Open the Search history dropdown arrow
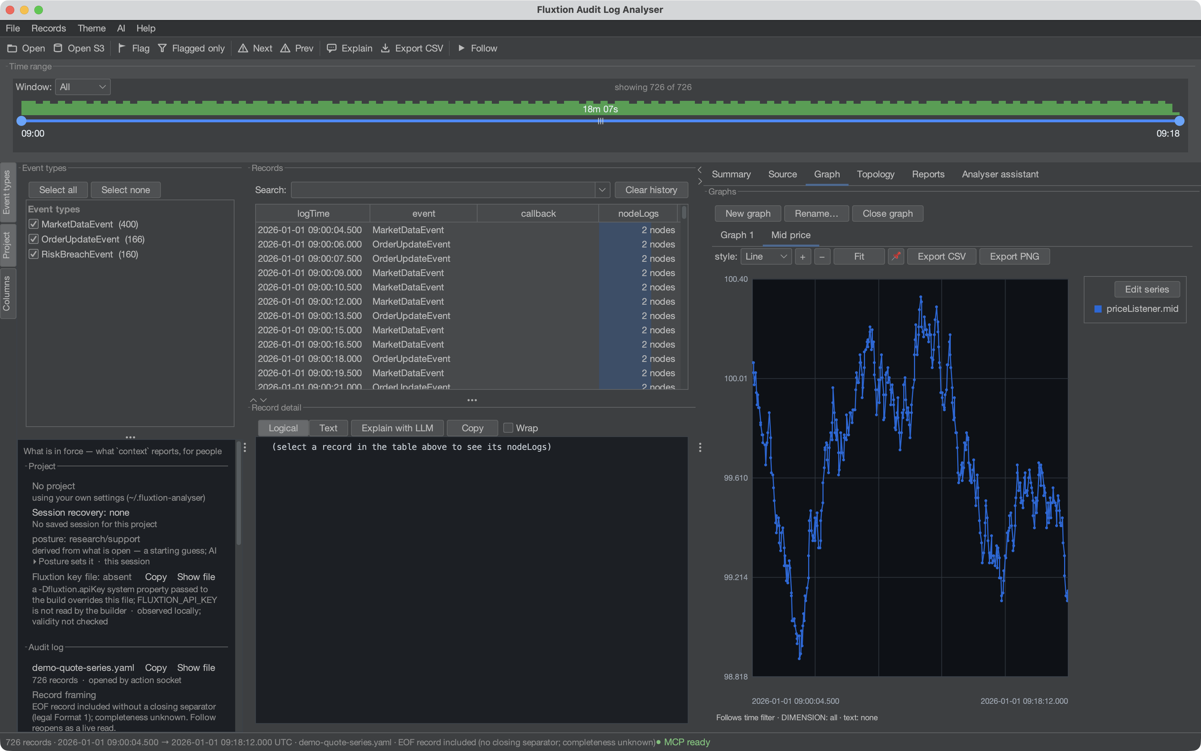Screen dimensions: 1201x751 point(602,190)
